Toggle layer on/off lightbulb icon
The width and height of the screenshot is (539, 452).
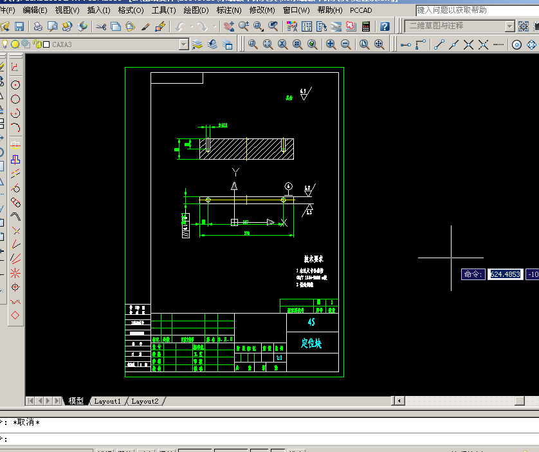tap(5, 44)
